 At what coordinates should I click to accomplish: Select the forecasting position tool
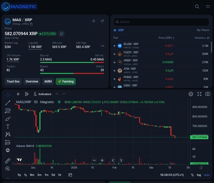[x=8, y=142]
